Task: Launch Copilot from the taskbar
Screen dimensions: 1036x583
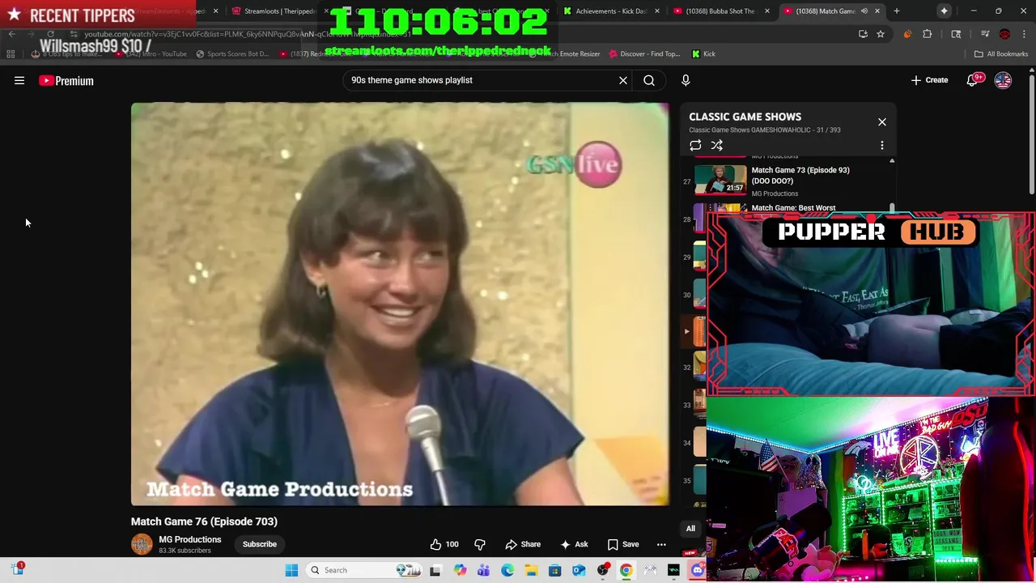Action: [460, 570]
